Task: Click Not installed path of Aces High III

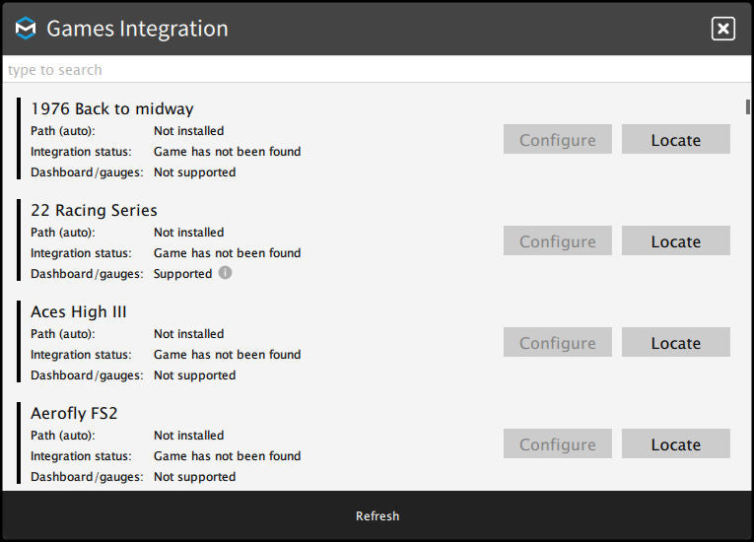Action: (188, 334)
